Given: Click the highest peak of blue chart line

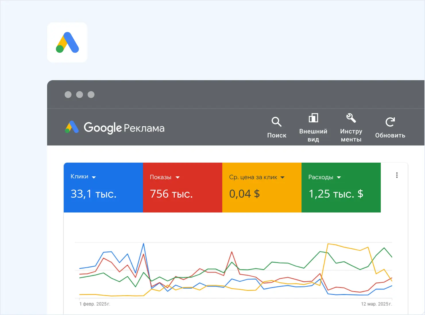Looking at the screenshot, I should tap(144, 244).
